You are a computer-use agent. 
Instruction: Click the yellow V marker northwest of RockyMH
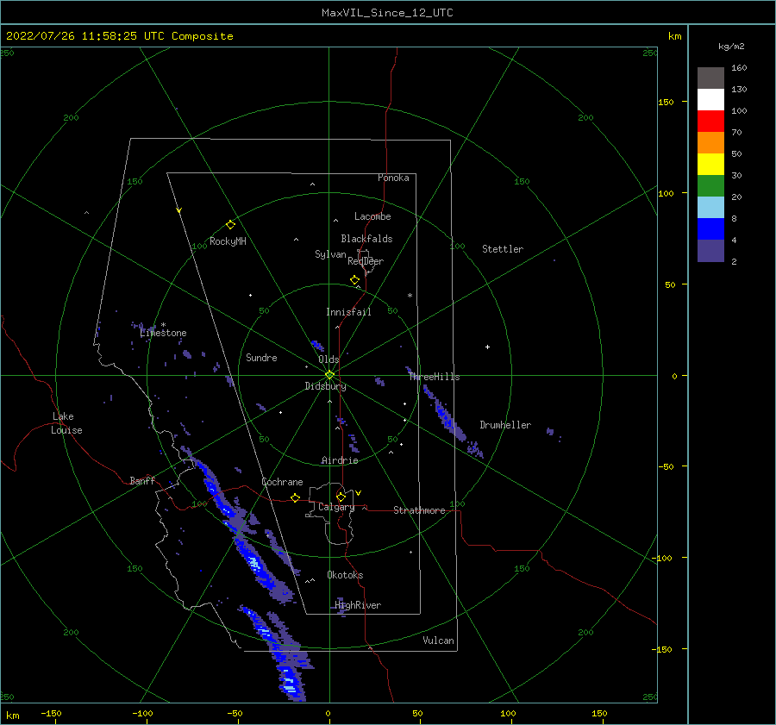179,210
